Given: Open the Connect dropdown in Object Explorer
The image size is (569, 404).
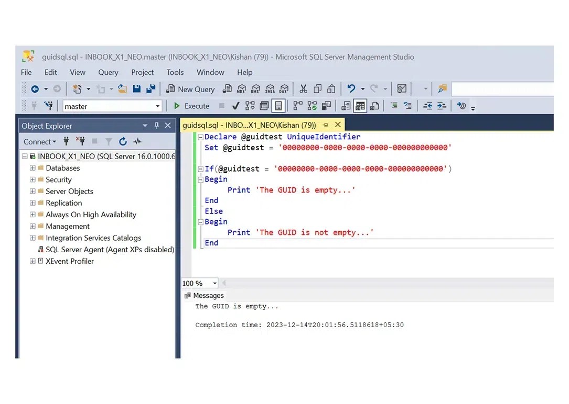Looking at the screenshot, I should click(39, 141).
